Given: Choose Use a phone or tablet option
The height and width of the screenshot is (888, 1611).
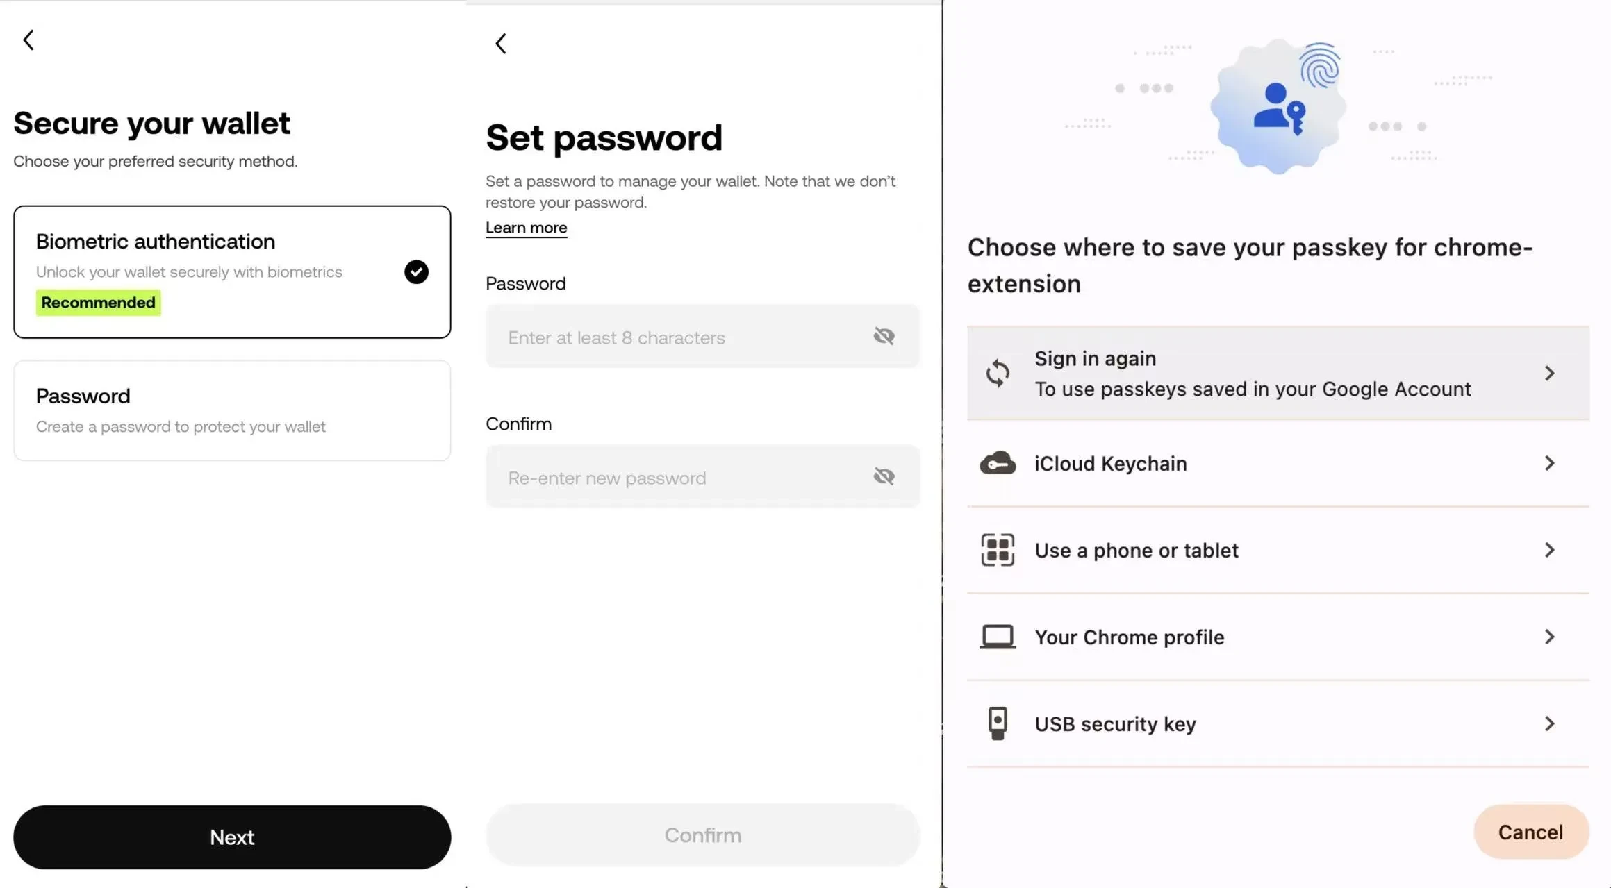Looking at the screenshot, I should click(1278, 550).
